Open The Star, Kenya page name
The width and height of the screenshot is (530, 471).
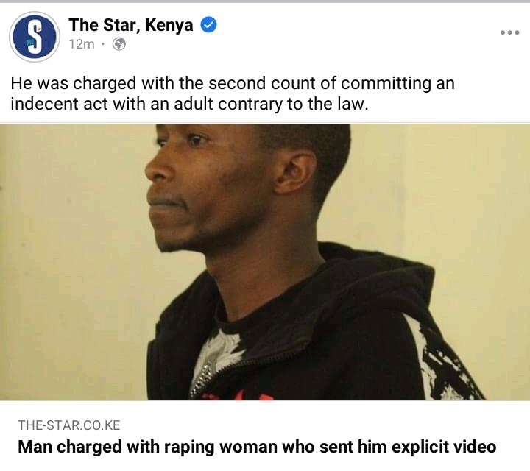pos(131,25)
